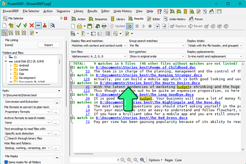Click the green Save results icon

[90, 26]
